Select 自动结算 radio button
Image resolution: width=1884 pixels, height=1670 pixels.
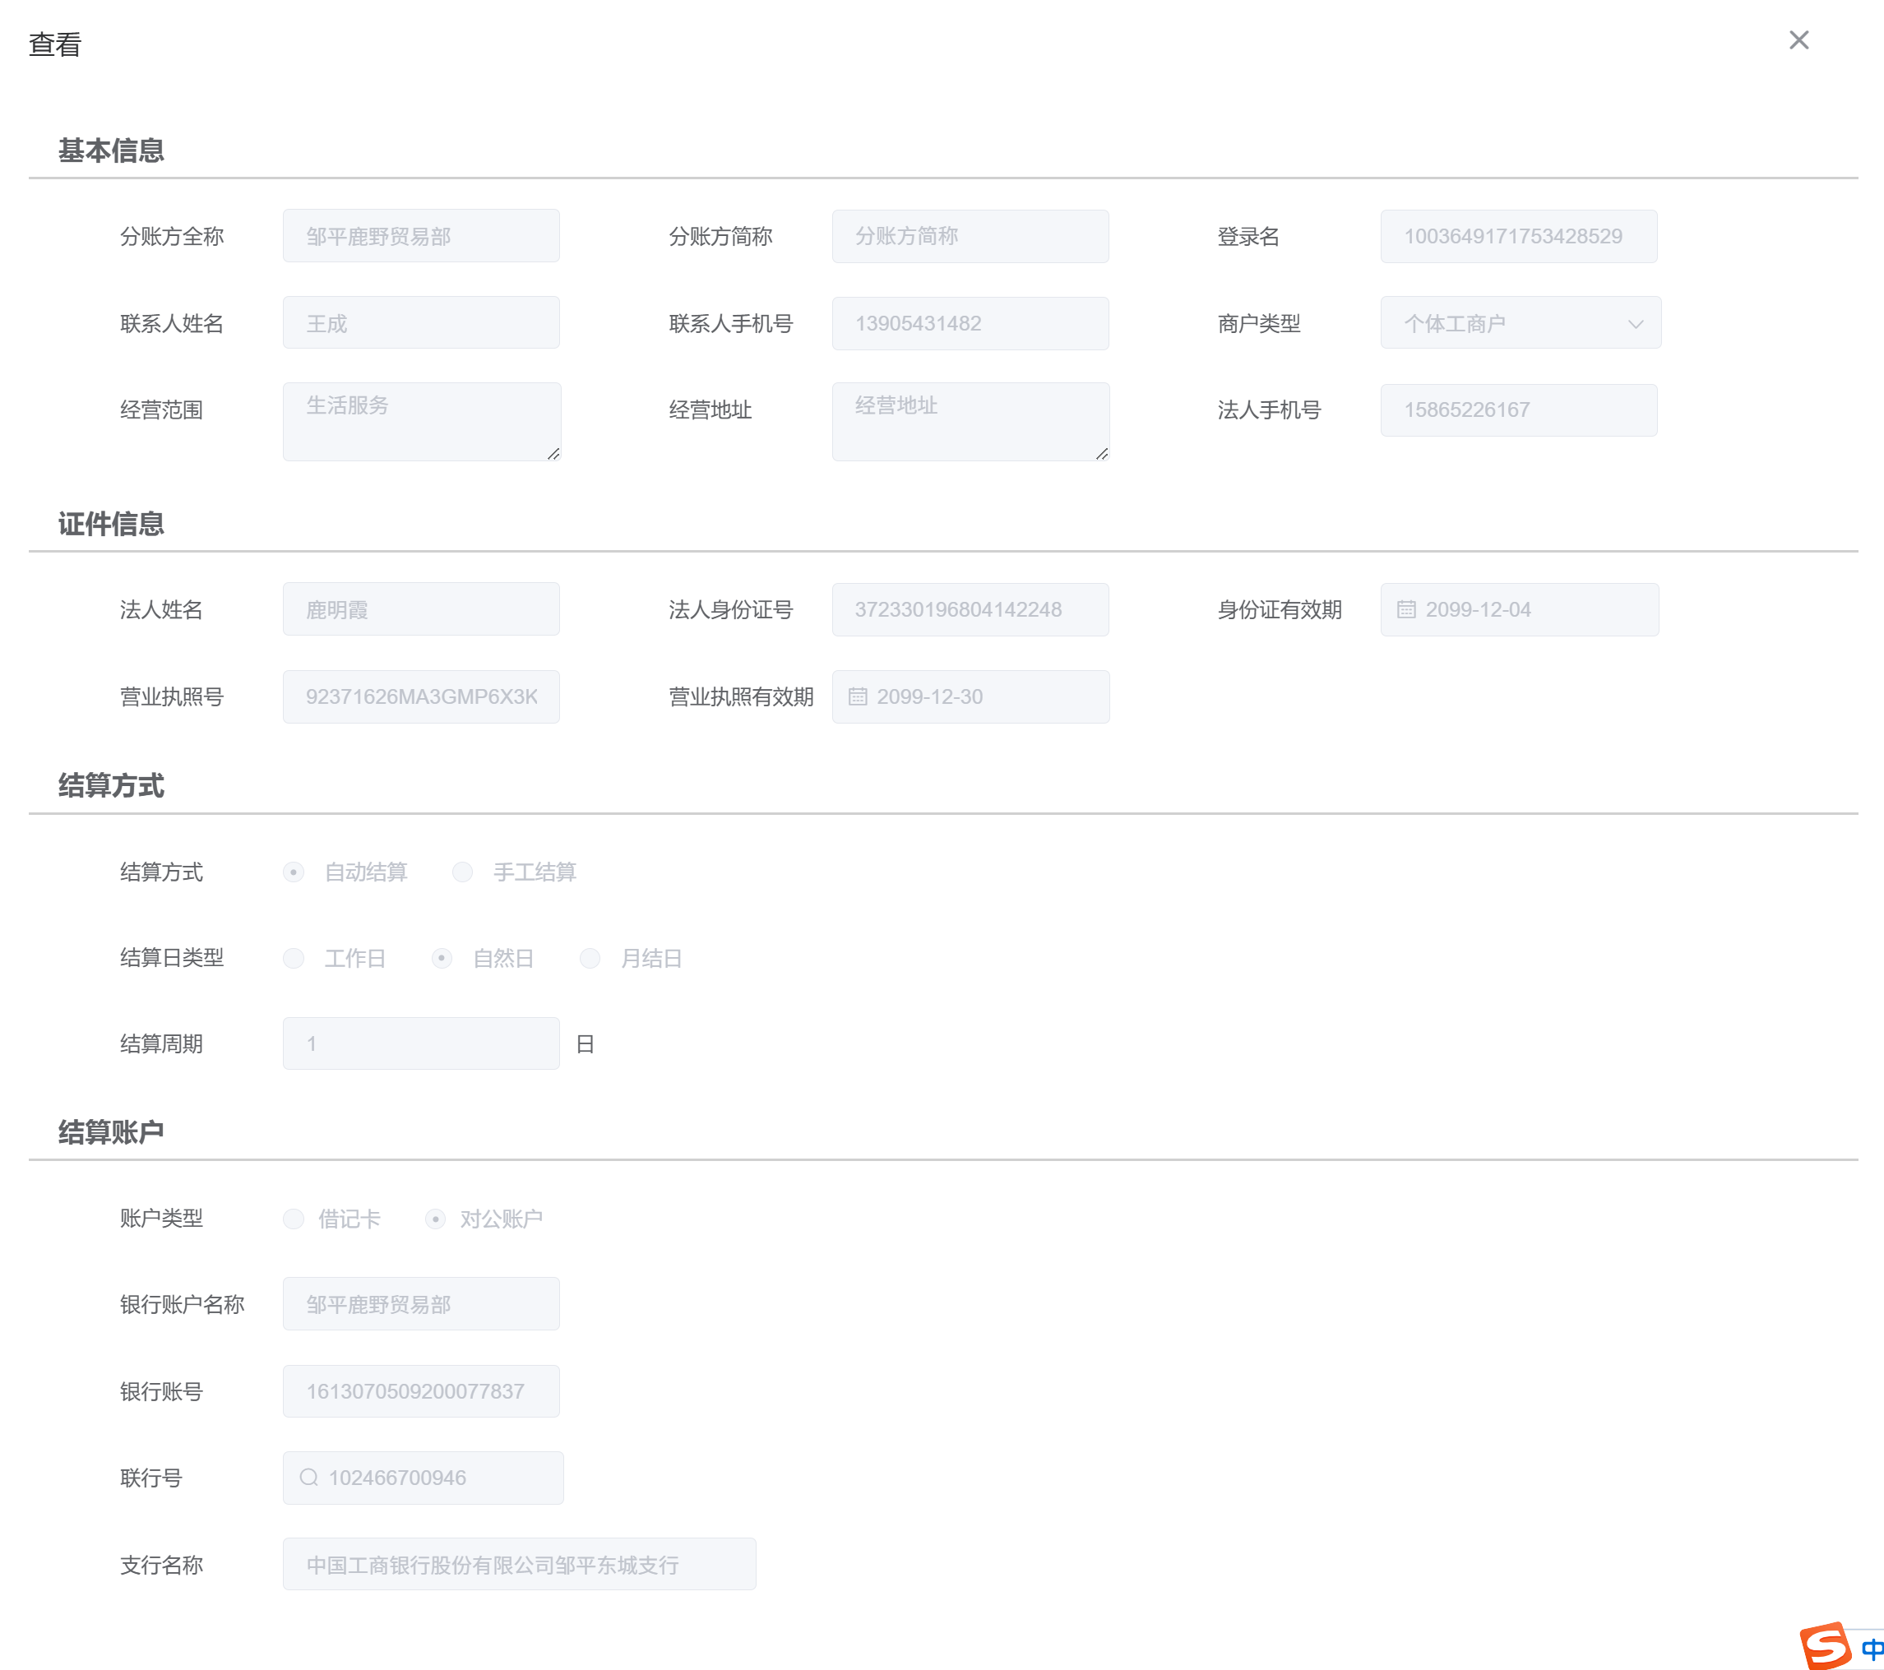coord(293,872)
